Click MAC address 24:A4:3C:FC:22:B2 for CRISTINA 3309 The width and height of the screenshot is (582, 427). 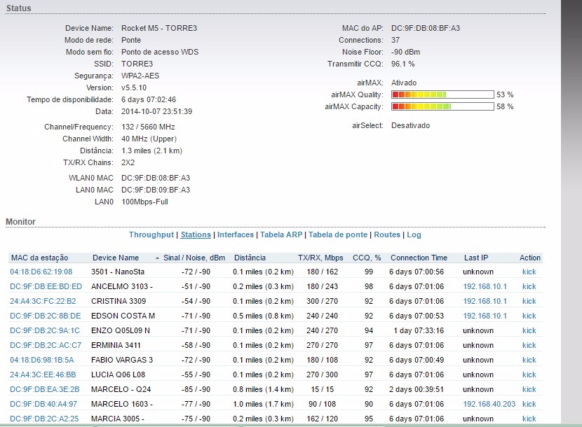pos(43,301)
